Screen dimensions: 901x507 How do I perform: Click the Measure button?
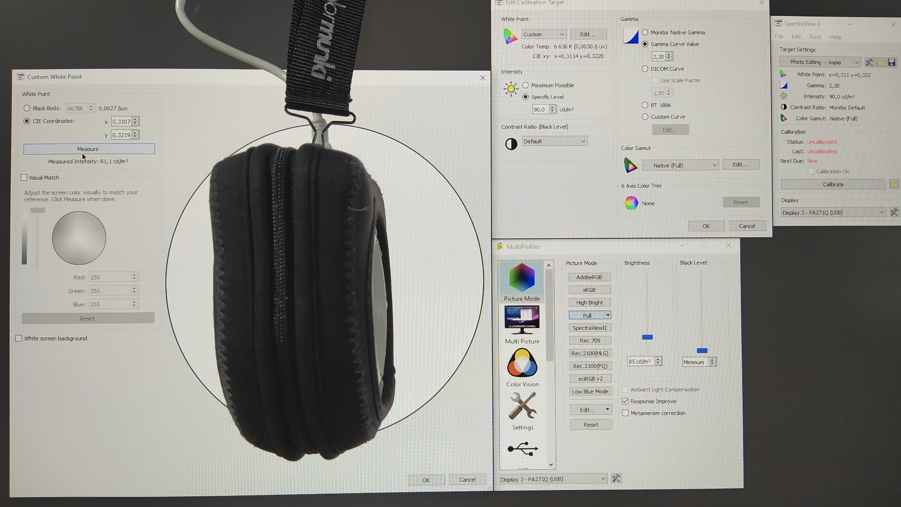[89, 149]
